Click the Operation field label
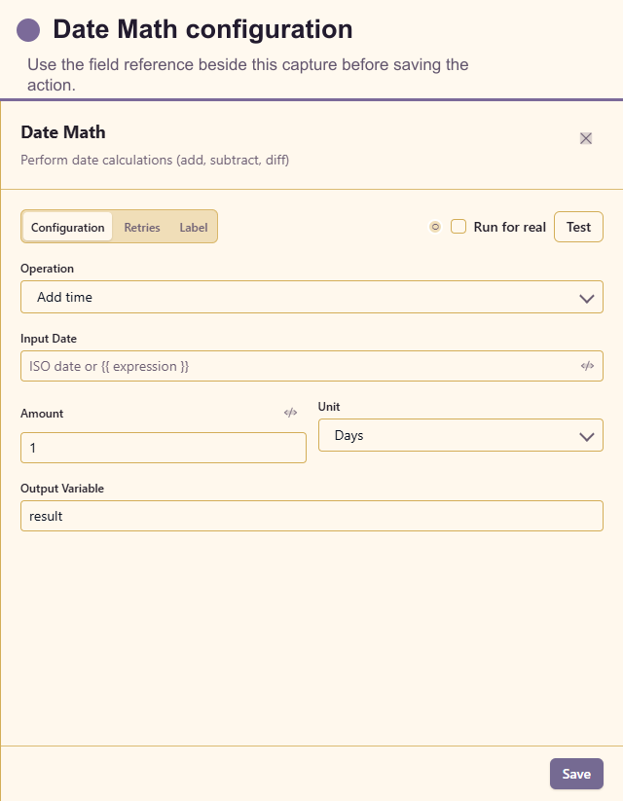 [x=47, y=269]
